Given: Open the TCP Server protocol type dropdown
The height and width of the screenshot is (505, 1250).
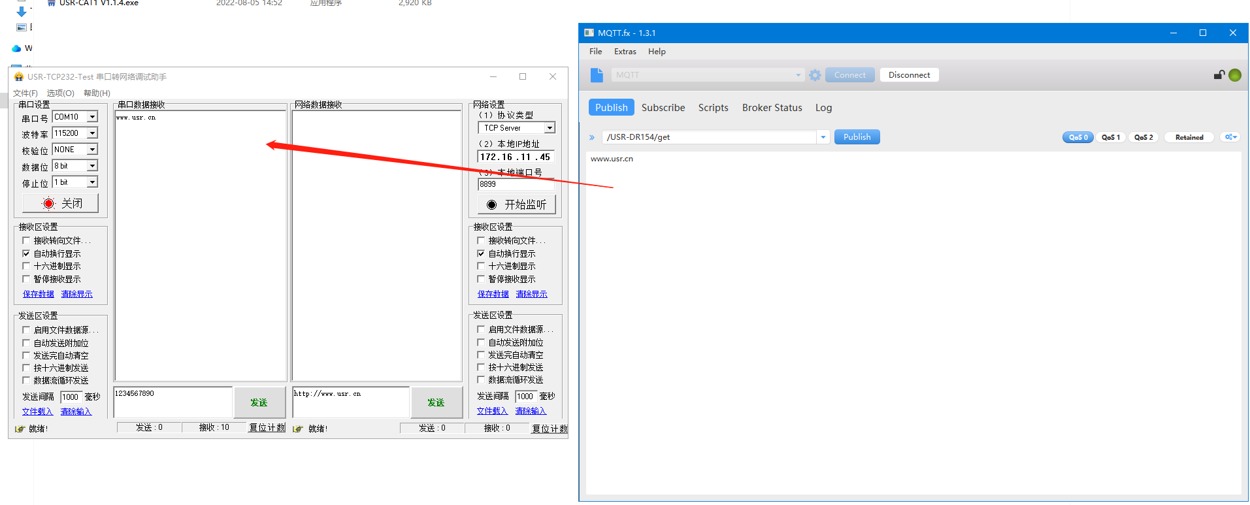Looking at the screenshot, I should tap(550, 128).
